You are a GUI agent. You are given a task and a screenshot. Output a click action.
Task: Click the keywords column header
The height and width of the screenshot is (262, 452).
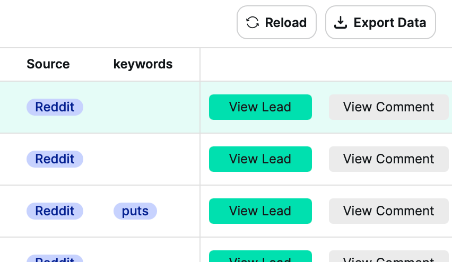(143, 64)
